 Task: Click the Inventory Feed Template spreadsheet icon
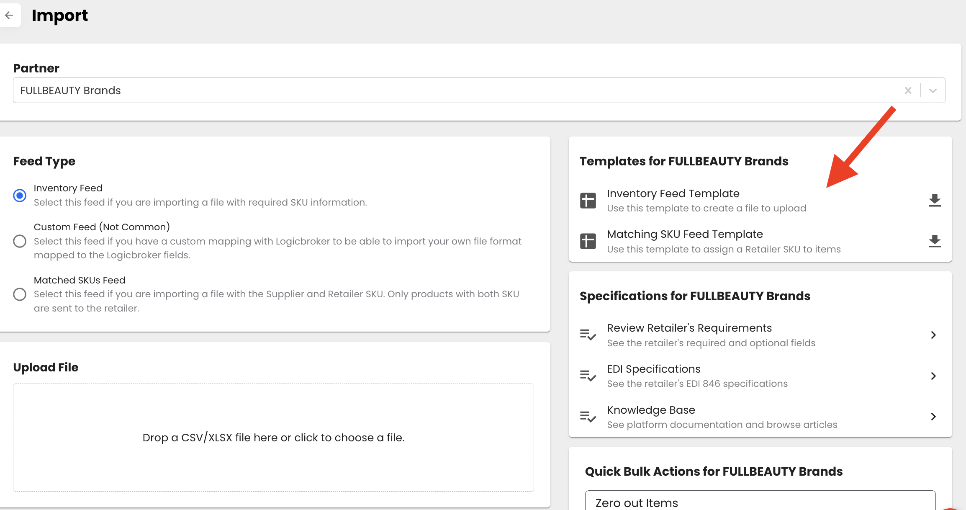coord(588,201)
